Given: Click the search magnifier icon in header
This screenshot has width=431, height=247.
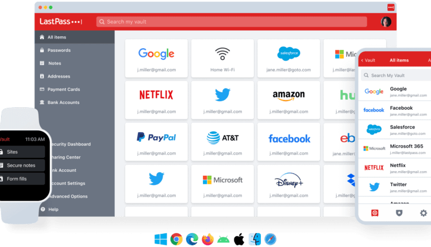Looking at the screenshot, I should 102,22.
